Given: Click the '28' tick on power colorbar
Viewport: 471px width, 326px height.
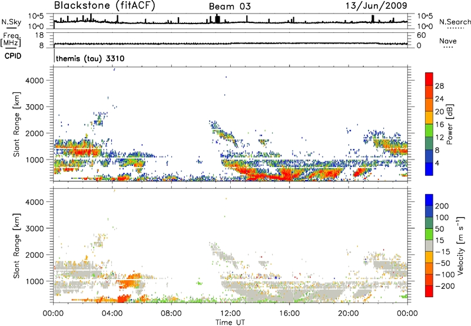Looking at the screenshot, I should pyautogui.click(x=439, y=86).
